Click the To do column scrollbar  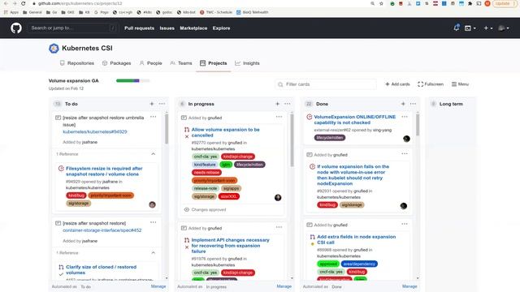pos(167,129)
